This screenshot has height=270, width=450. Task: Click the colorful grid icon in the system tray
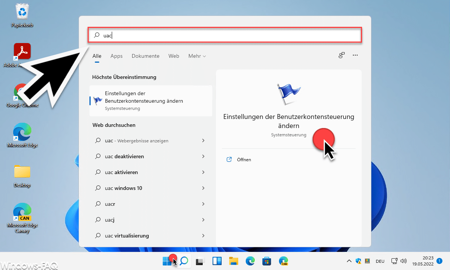pyautogui.click(x=367, y=261)
